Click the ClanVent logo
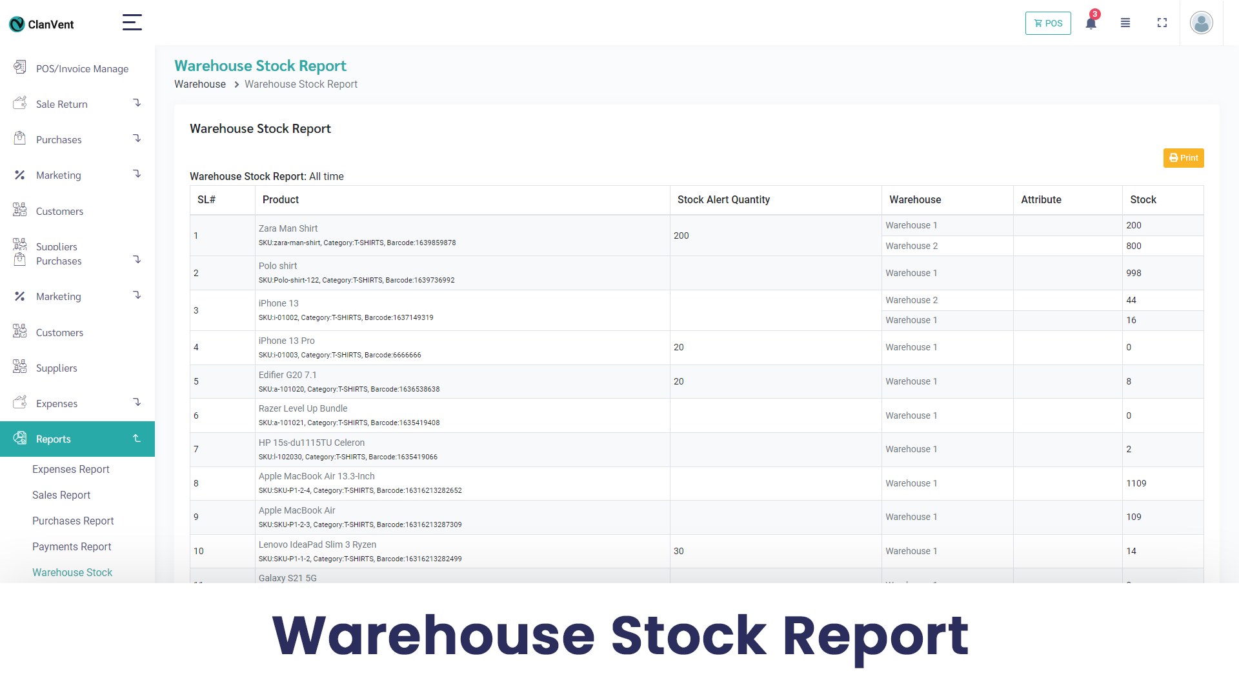This screenshot has height=689, width=1239. coord(41,24)
